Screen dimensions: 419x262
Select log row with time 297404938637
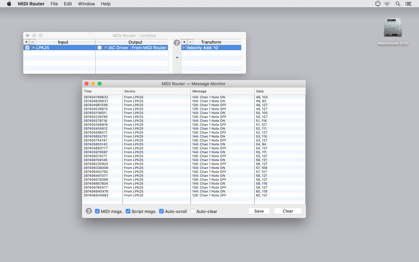click(x=194, y=101)
